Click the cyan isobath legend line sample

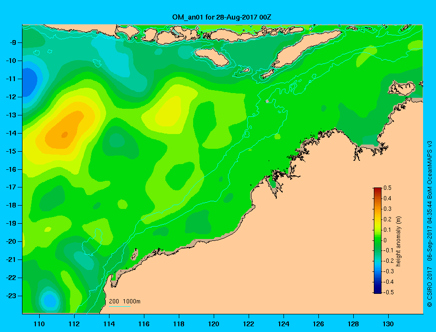tap(120, 306)
